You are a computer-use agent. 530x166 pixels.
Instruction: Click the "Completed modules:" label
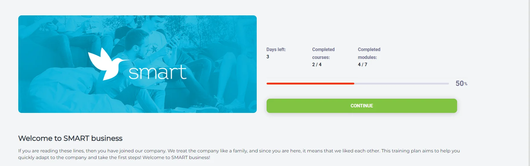tap(369, 53)
